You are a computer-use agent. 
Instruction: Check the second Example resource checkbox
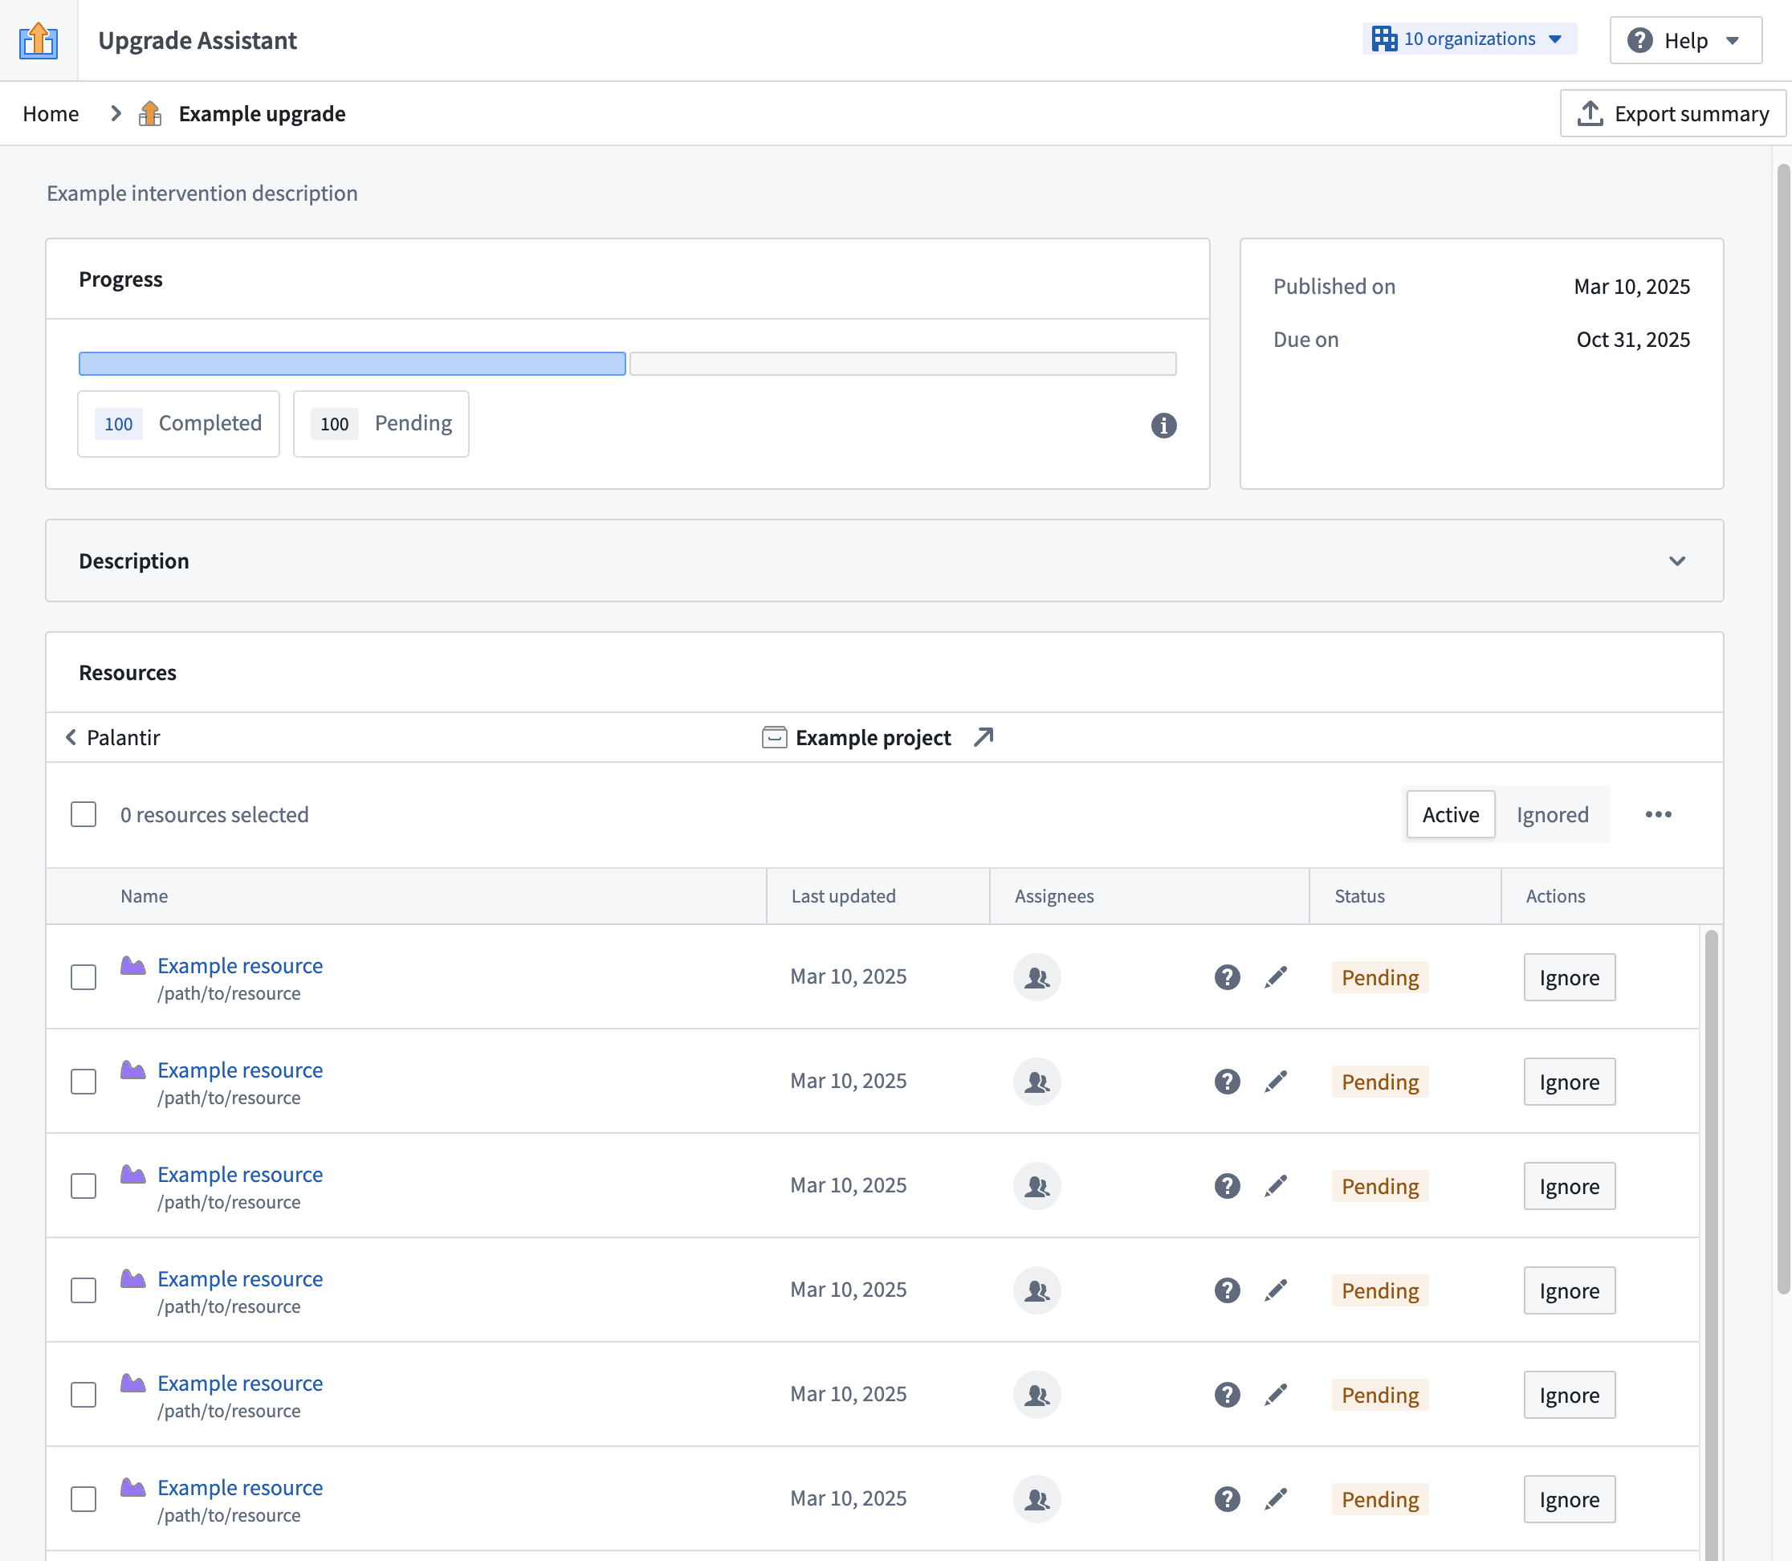[83, 1082]
